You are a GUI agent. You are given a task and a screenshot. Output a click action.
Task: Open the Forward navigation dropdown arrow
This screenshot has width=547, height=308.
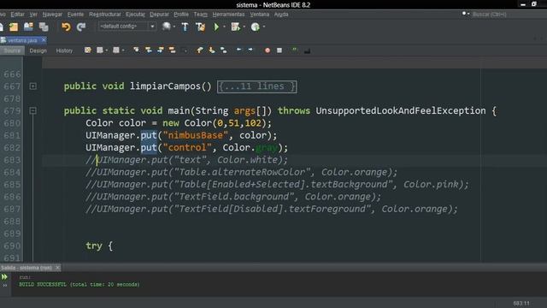(x=123, y=50)
